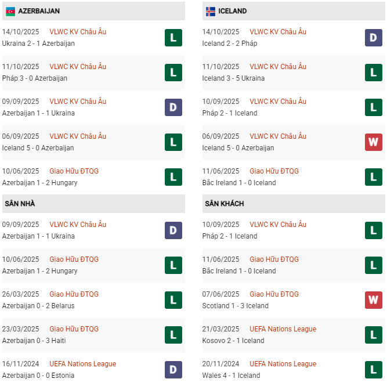
Task: Open the UEFA Nations League link dated 21/03/2025
Action: 283,329
